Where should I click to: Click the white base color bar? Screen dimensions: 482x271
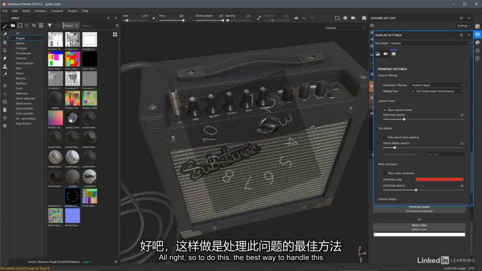[419, 234]
